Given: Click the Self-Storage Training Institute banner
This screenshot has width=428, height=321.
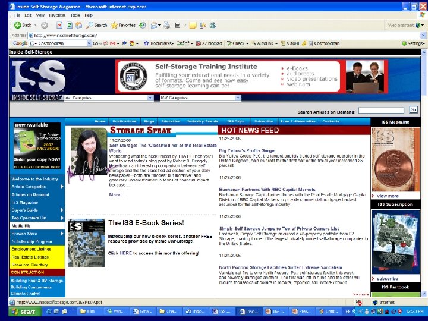Looking at the screenshot, I should click(x=251, y=77).
